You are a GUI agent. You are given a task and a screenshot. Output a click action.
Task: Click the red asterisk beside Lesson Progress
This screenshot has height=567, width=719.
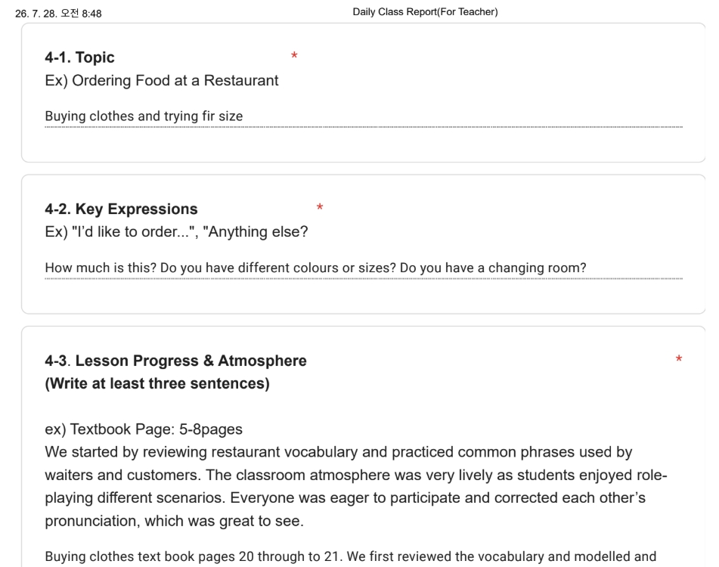tap(679, 359)
